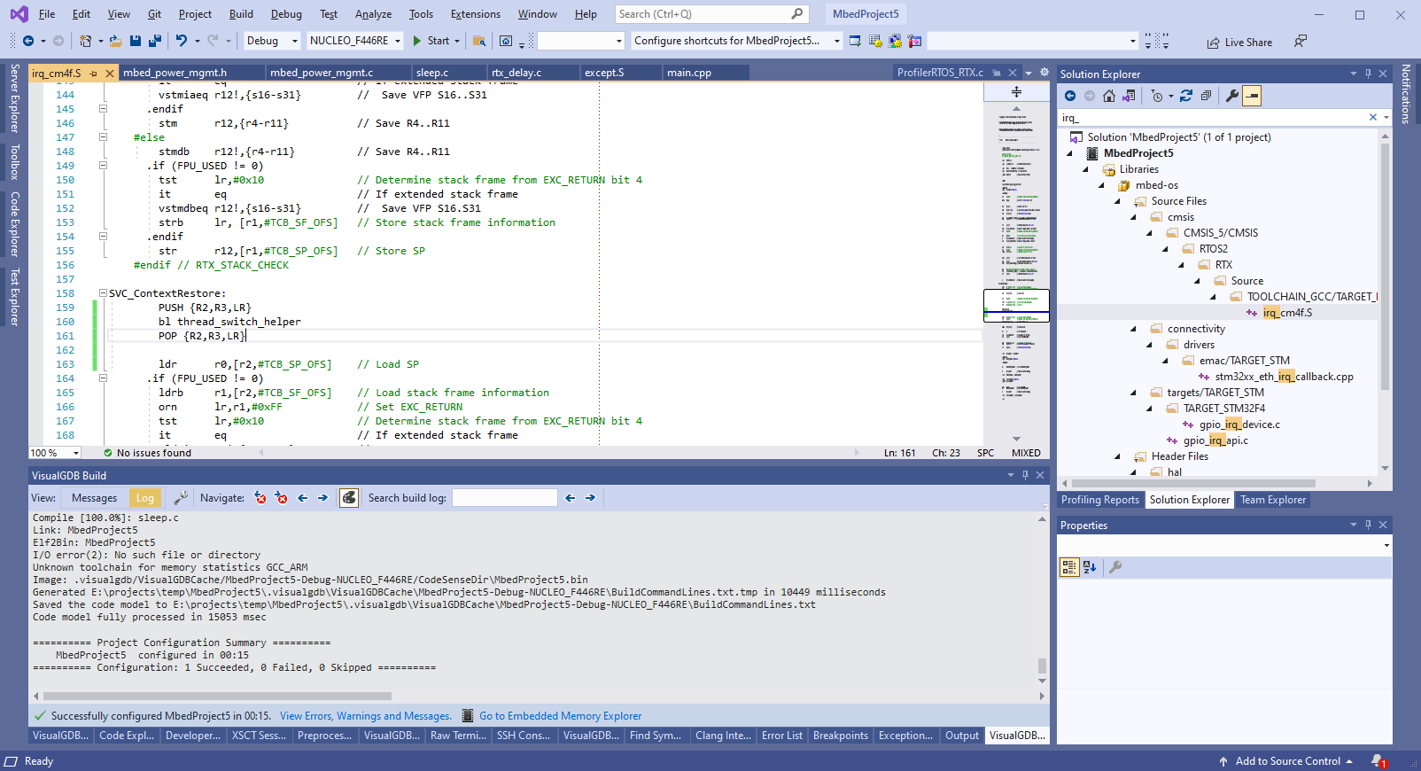1421x771 pixels.
Task: Select gpio_irq_device.c in the solution tree
Action: (1239, 424)
